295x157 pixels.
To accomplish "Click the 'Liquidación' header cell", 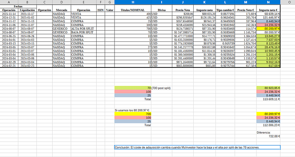I will pos(27,10).
